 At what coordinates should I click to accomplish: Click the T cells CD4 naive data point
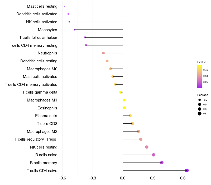(x=187, y=170)
